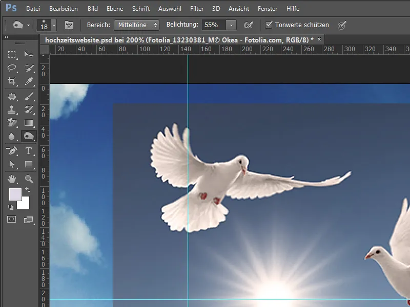This screenshot has width=410, height=307.
Task: Select the Healing Brush tool
Action: point(12,96)
